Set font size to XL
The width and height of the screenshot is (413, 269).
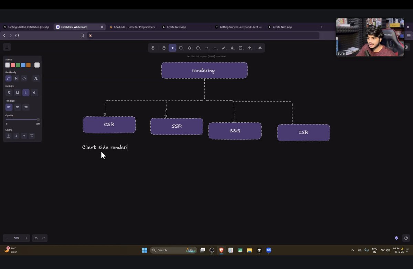tap(34, 93)
